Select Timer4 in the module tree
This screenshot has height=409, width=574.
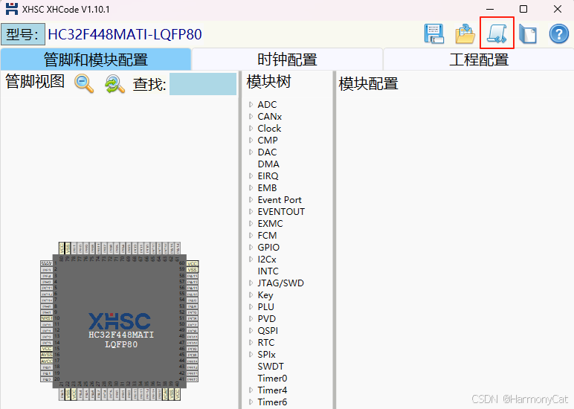click(272, 390)
